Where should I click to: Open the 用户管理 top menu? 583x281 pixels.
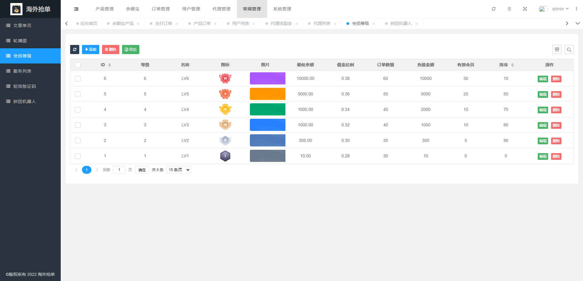point(191,9)
